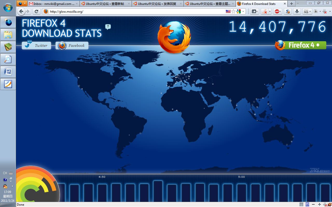
Task: Click the 4:50 timeline marker
Action: [x=102, y=177]
